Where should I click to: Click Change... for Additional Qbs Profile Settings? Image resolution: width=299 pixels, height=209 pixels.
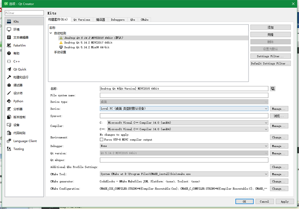[x=279, y=167]
